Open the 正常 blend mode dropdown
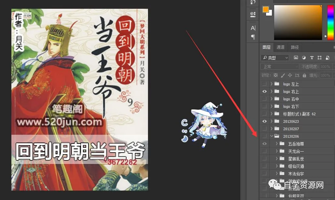 coord(279,67)
